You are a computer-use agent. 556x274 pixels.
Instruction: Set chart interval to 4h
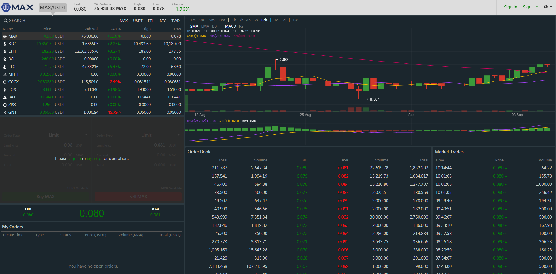coord(249,20)
